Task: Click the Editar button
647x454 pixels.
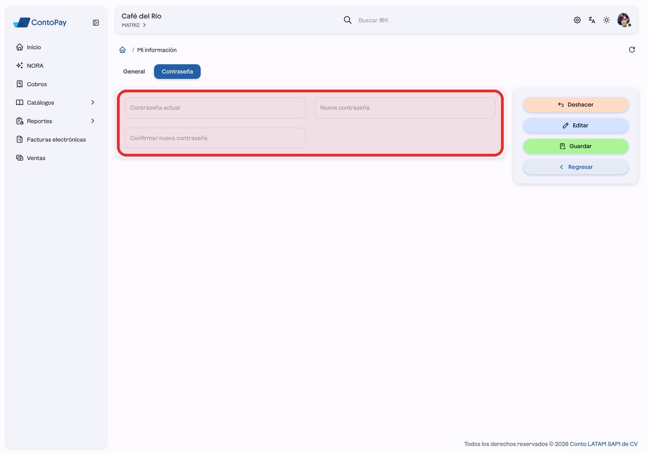Action: [x=576, y=126]
